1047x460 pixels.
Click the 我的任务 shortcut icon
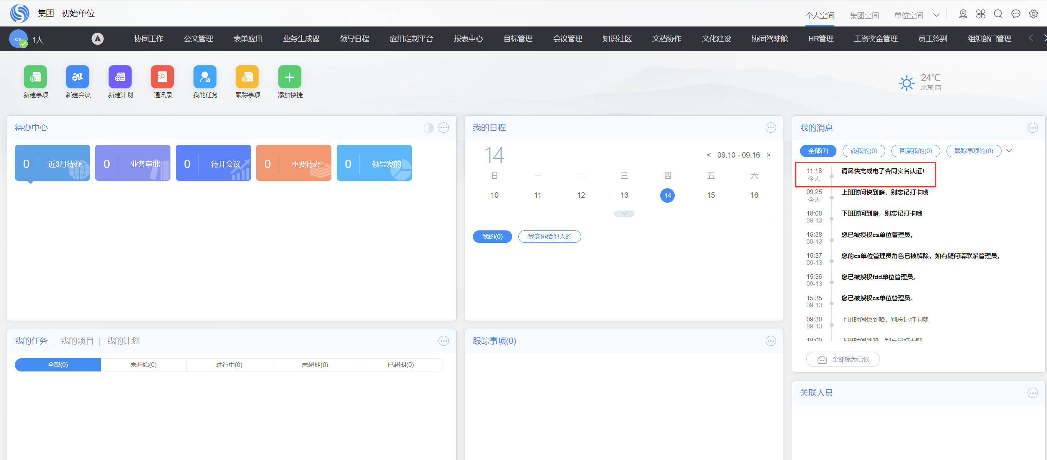point(205,77)
